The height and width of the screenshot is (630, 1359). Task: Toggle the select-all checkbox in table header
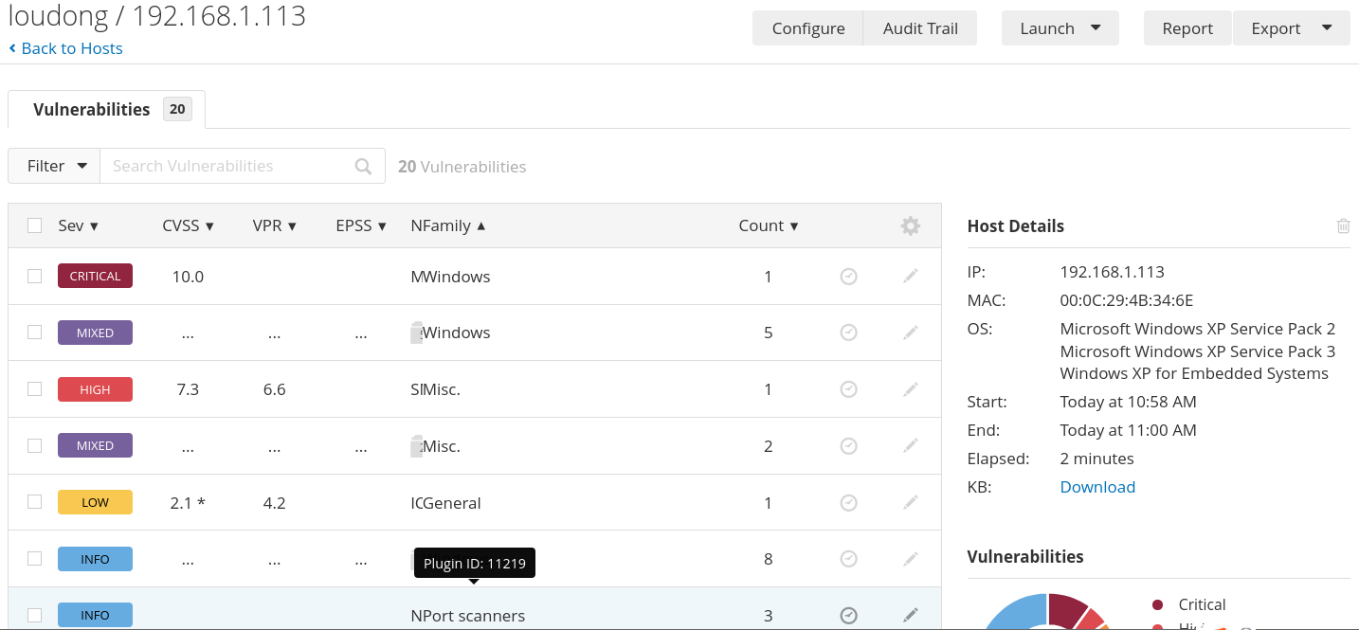(35, 225)
